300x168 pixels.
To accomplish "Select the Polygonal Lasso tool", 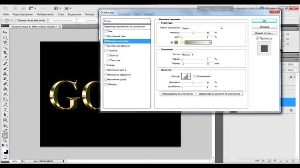I will tap(5, 42).
